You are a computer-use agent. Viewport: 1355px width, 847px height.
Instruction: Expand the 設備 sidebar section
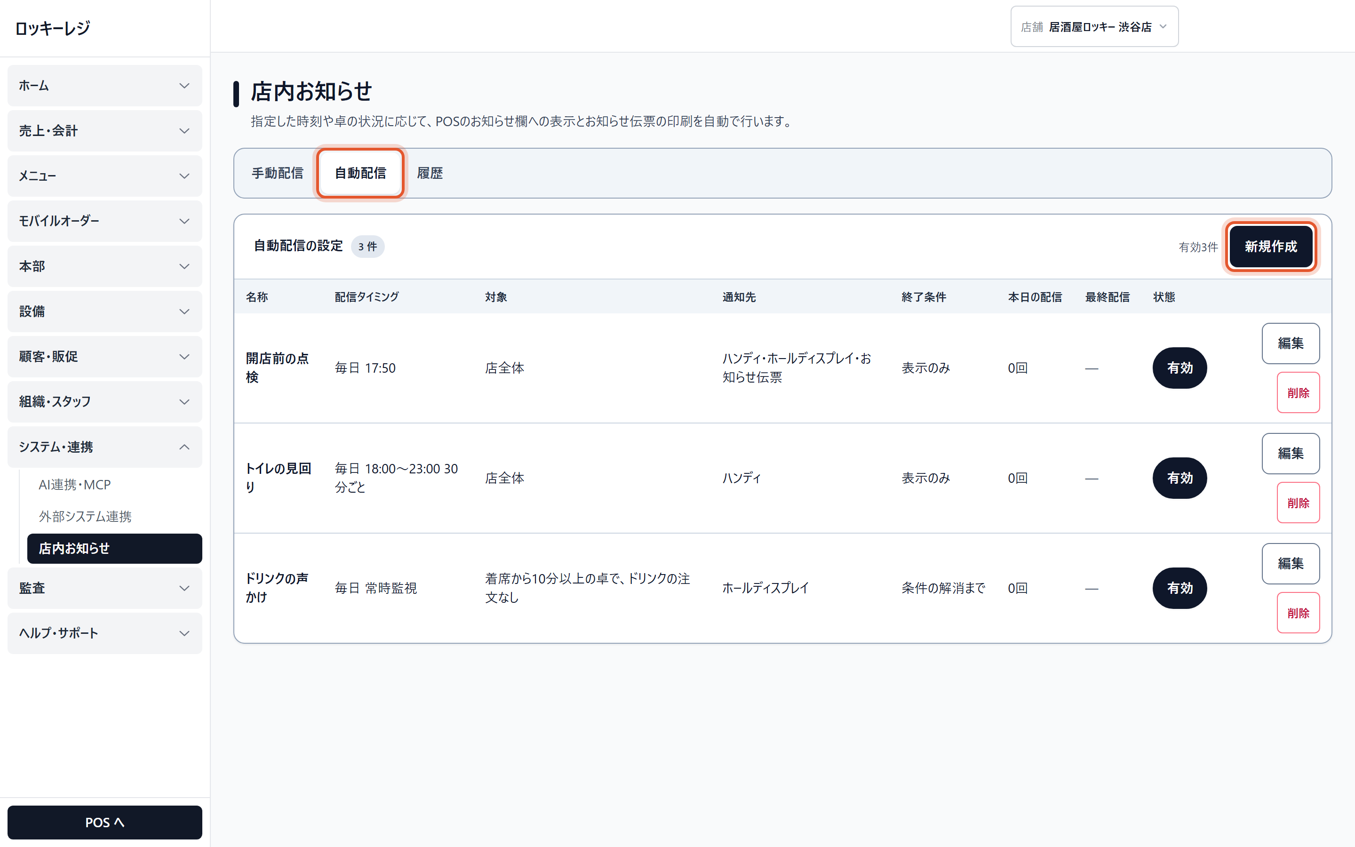pos(105,312)
